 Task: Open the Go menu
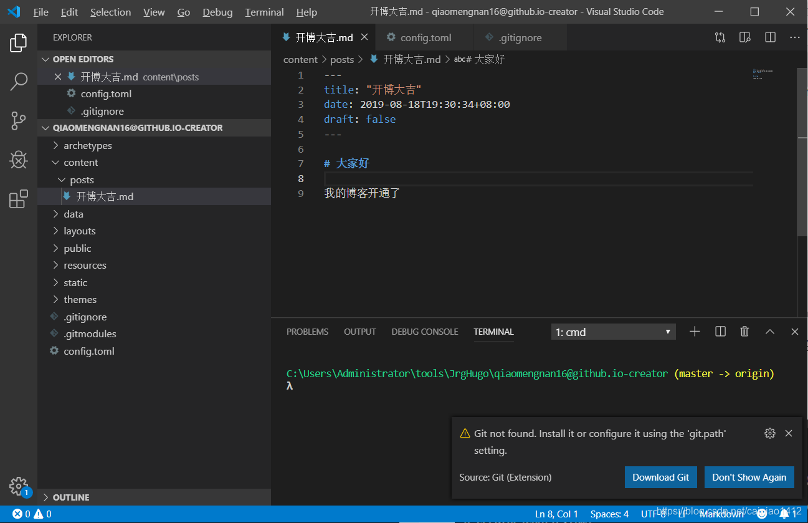click(184, 12)
